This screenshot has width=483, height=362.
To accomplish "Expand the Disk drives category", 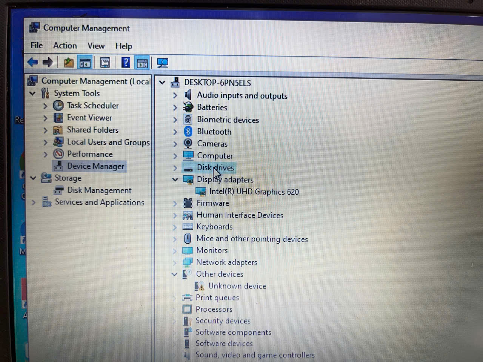I will (175, 168).
